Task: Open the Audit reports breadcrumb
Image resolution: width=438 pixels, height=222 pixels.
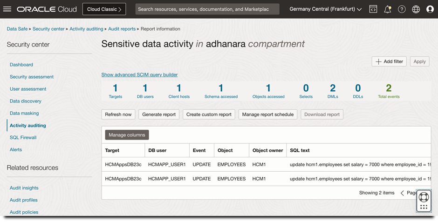Action: coord(122,29)
